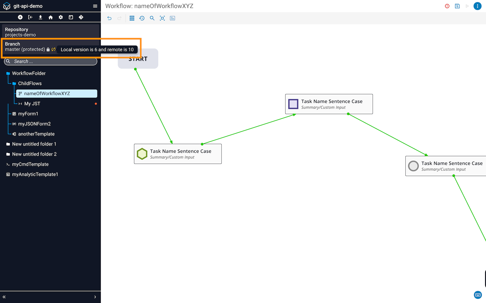Open workflow history clock icon
The height and width of the screenshot is (303, 486).
(x=142, y=18)
